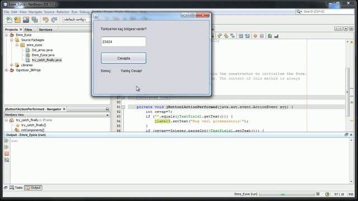Maximize the editor window

[351, 28]
